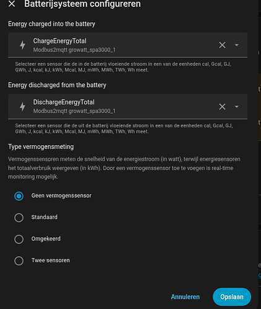This screenshot has height=309, width=261.
Task: Click the Standaard label text
Action: tap(45, 217)
